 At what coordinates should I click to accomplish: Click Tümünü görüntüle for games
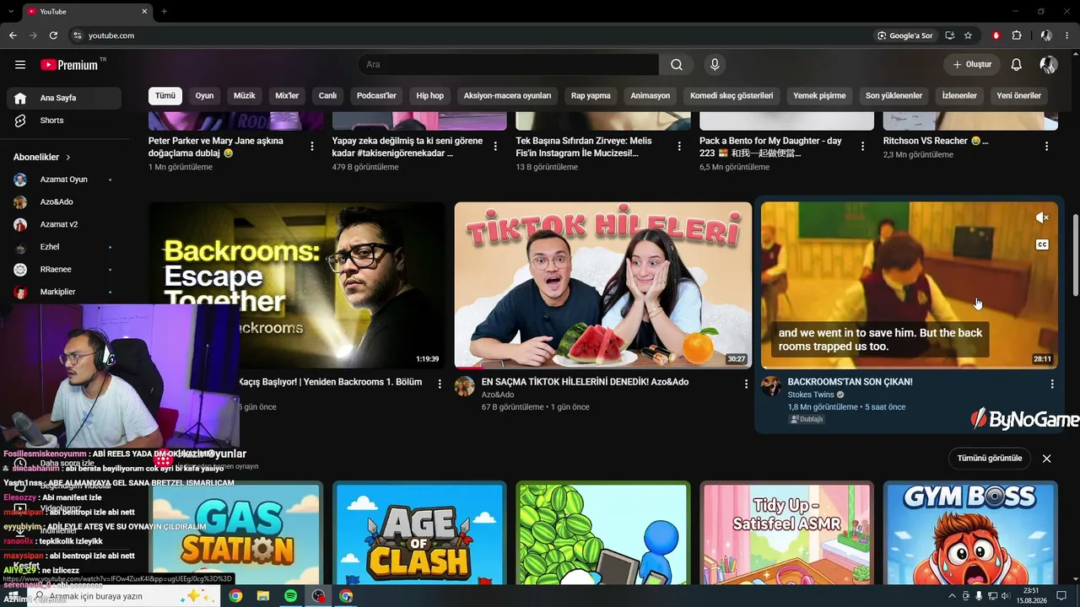point(990,459)
